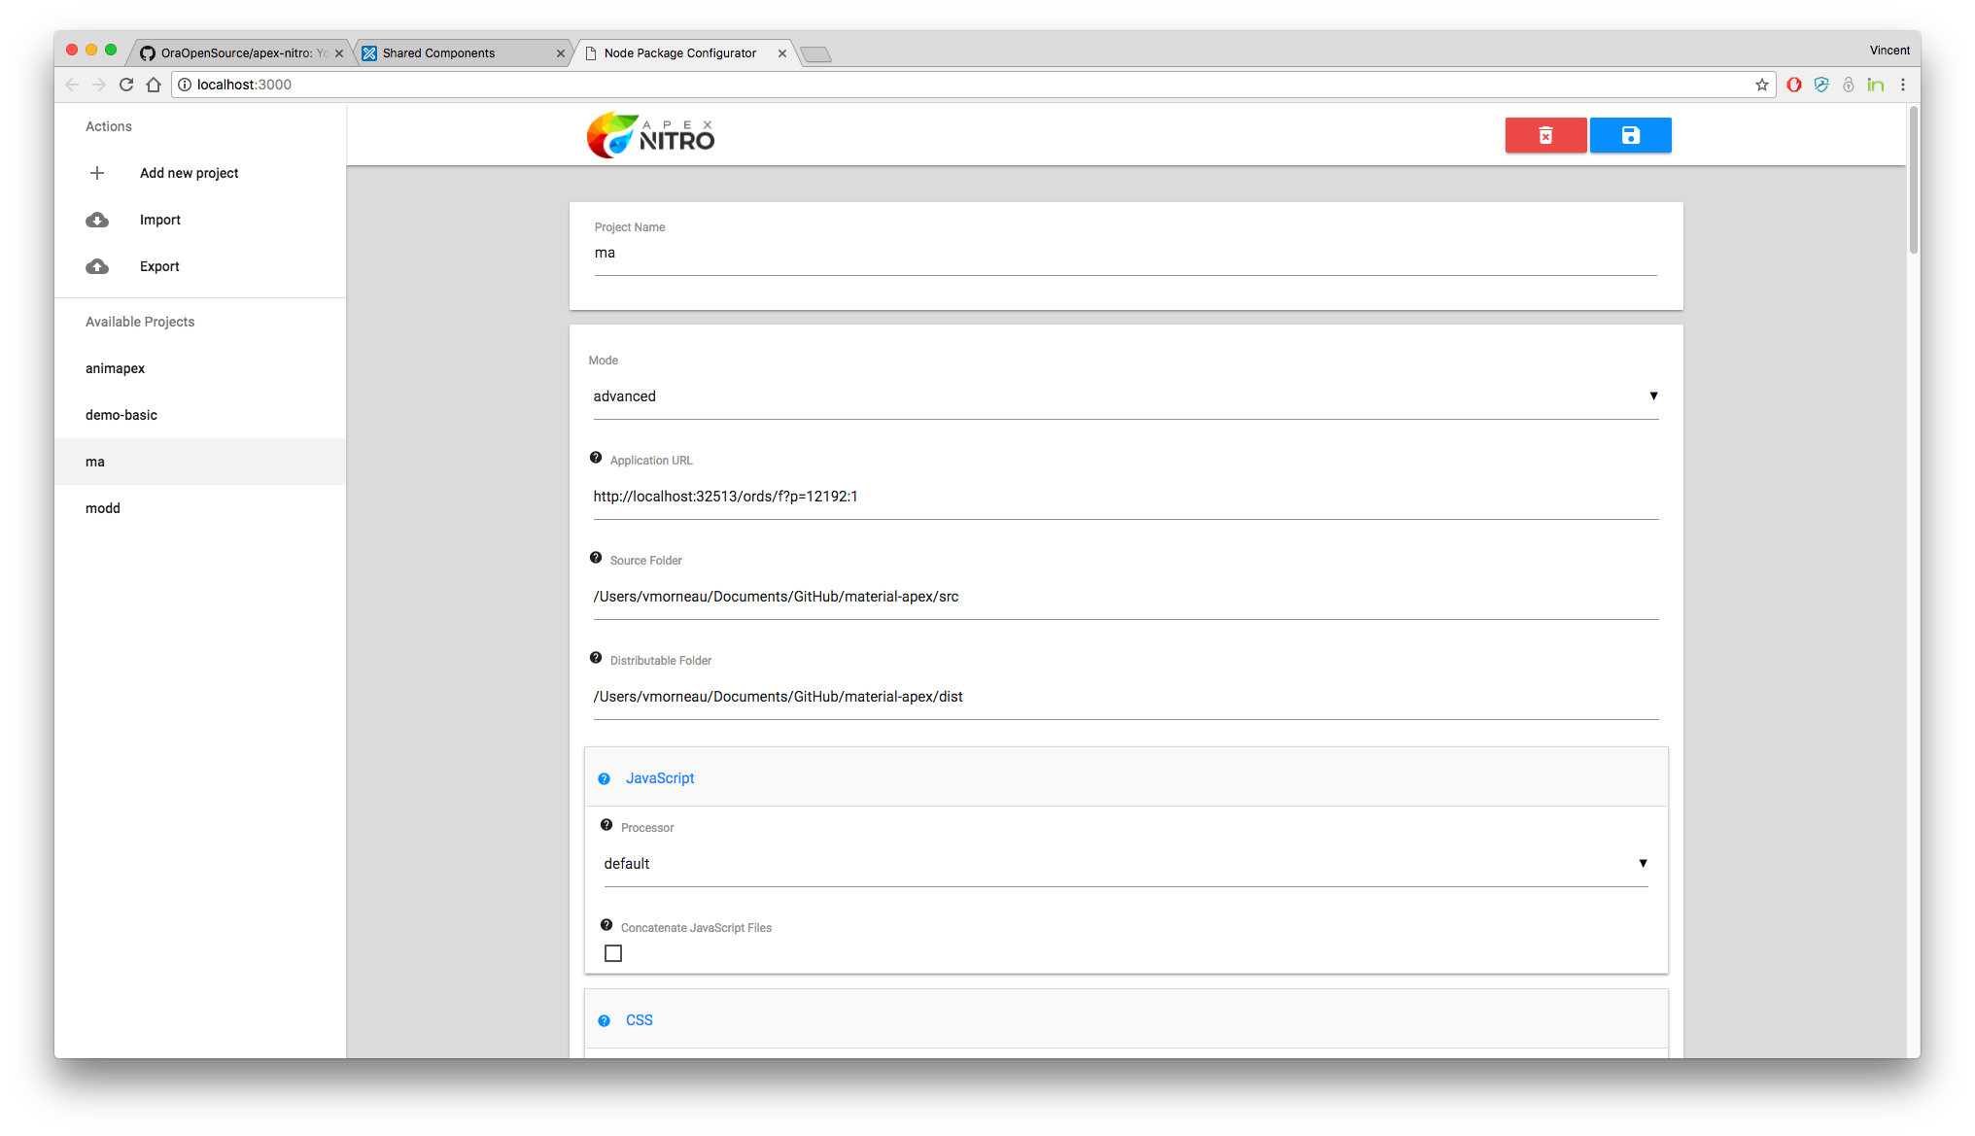Click the Import cloud download icon

point(97,220)
